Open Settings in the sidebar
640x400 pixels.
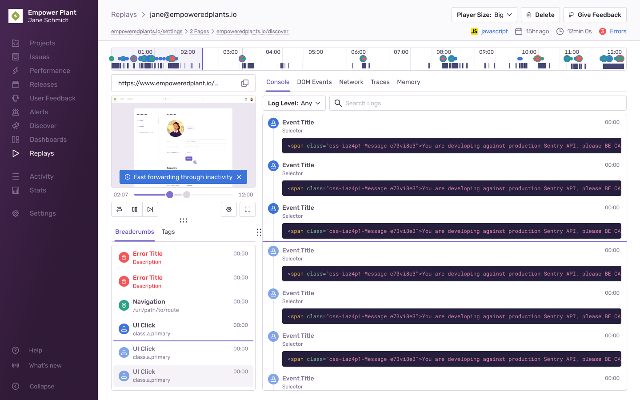tap(43, 213)
